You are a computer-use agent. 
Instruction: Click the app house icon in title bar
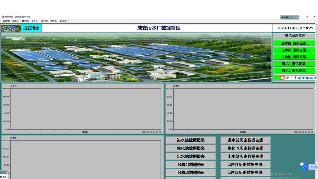[x=3, y=17]
